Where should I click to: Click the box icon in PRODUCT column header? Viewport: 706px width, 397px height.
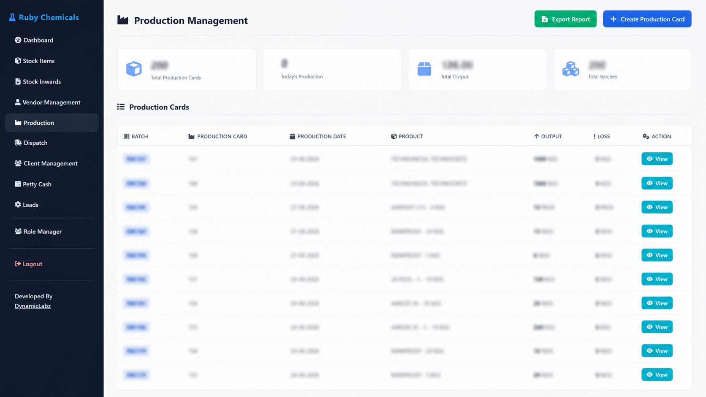pyautogui.click(x=394, y=136)
